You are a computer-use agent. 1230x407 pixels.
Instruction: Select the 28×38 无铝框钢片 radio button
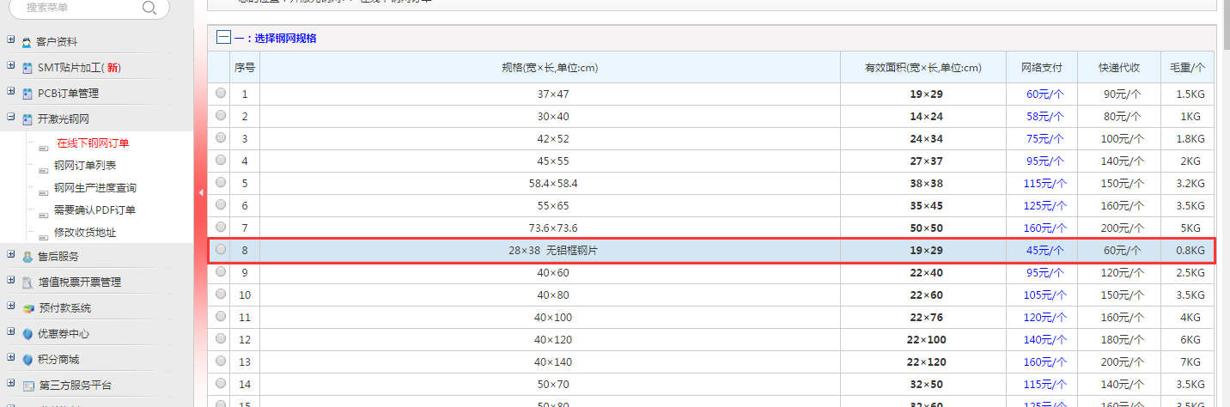221,249
